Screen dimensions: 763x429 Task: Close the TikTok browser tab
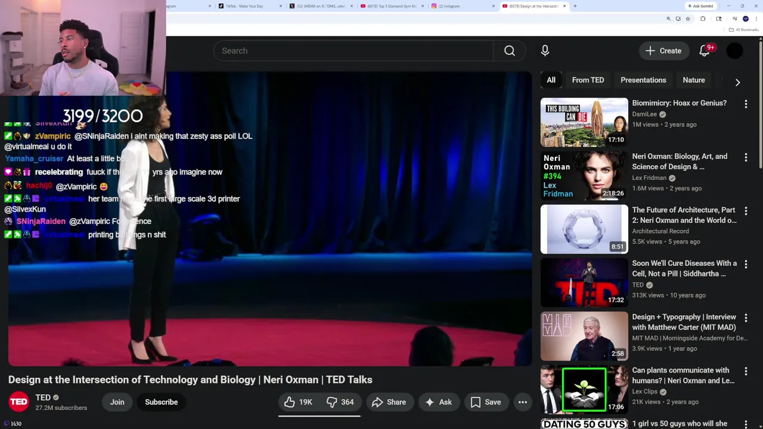(280, 6)
